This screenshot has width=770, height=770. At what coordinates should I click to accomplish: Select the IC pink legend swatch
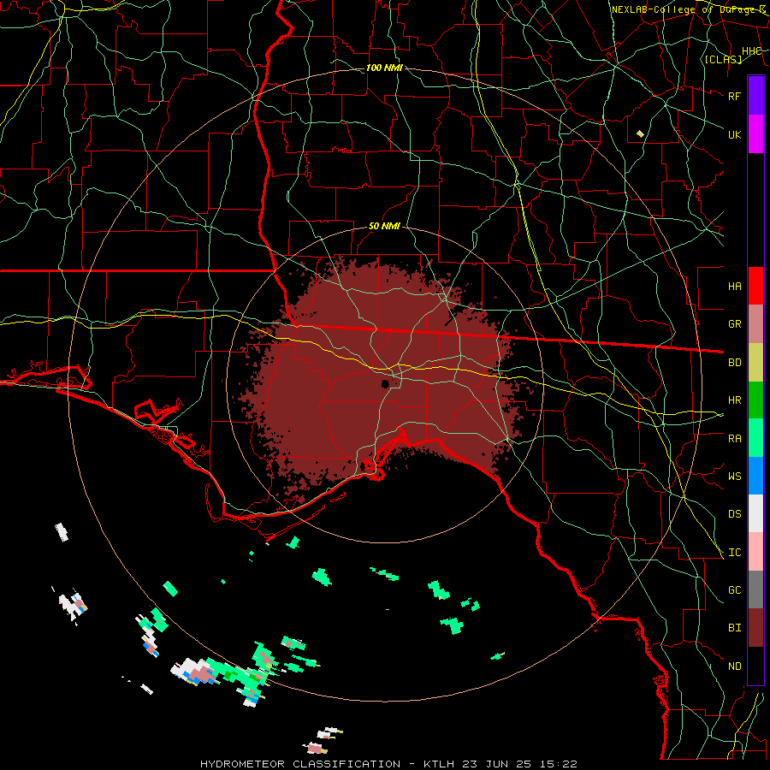pos(755,552)
